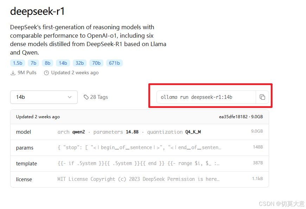Open the 28 Tags link
This screenshot has width=306, height=209.
point(96,97)
